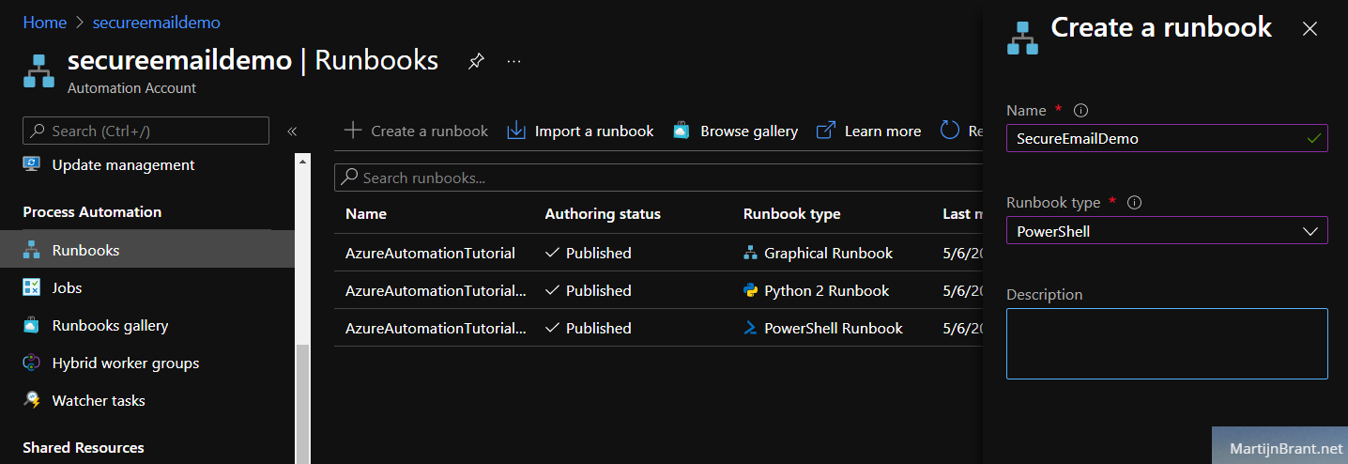Click the info icon next to Runbook type
Viewport: 1348px width, 464px height.
(1134, 202)
